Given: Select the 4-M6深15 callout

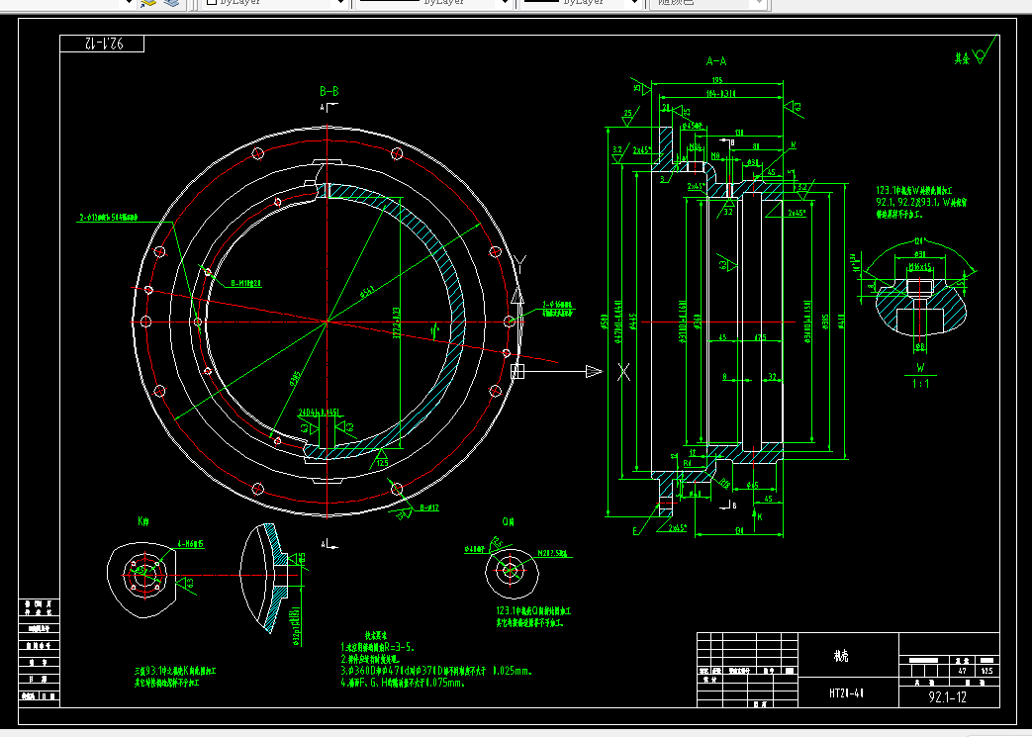Looking at the screenshot, I should tap(190, 545).
